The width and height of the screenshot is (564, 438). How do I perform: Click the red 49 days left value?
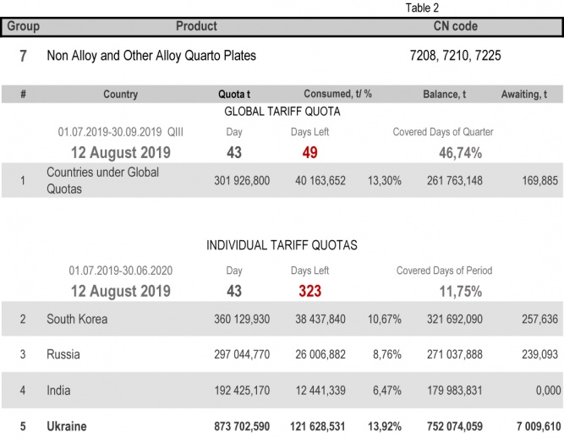[x=310, y=153]
